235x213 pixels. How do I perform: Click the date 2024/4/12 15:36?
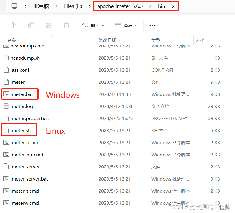(116, 106)
